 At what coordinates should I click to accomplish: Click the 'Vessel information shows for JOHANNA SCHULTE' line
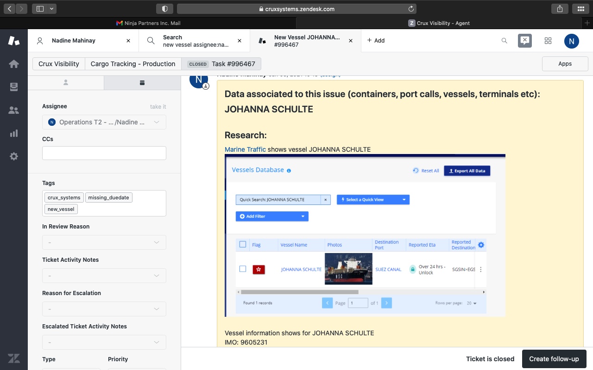(x=299, y=333)
